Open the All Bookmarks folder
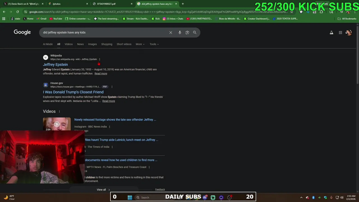The width and height of the screenshot is (359, 202). [347, 19]
